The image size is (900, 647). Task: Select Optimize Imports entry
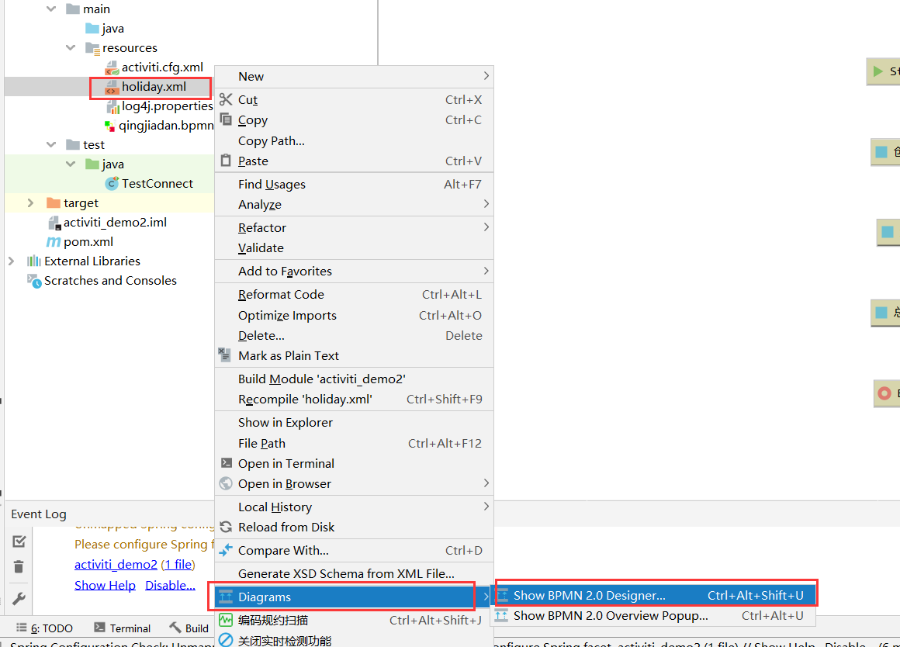coord(354,315)
